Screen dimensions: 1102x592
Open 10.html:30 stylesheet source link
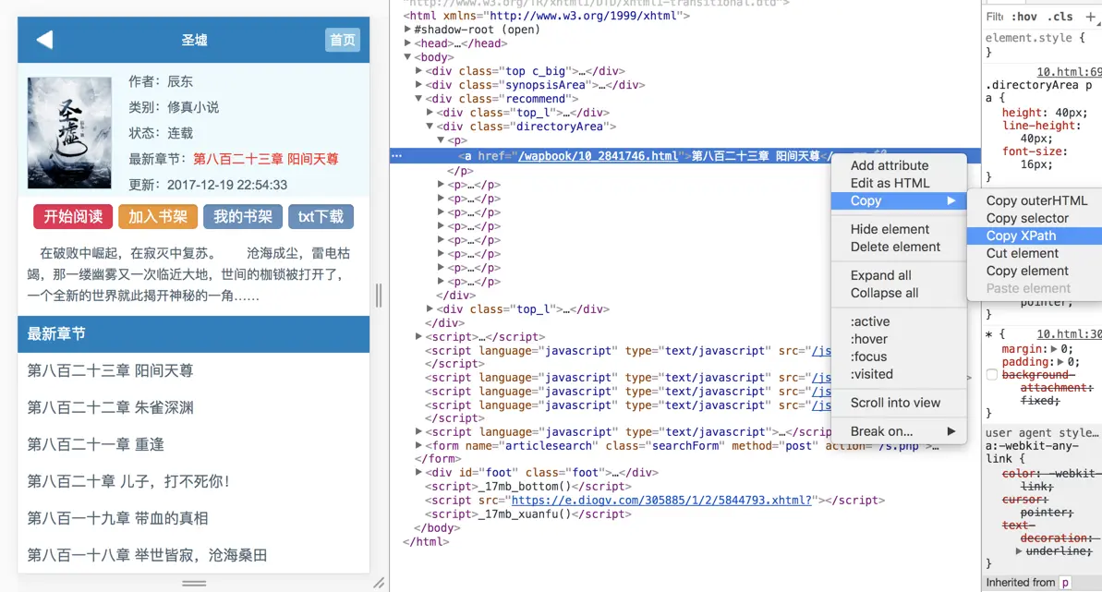coord(1069,334)
